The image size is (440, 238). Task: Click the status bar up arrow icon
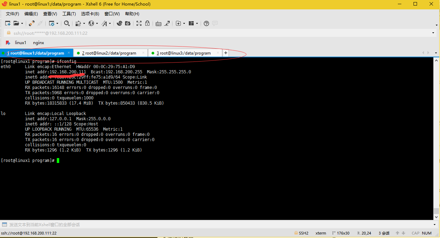pyautogui.click(x=397, y=233)
